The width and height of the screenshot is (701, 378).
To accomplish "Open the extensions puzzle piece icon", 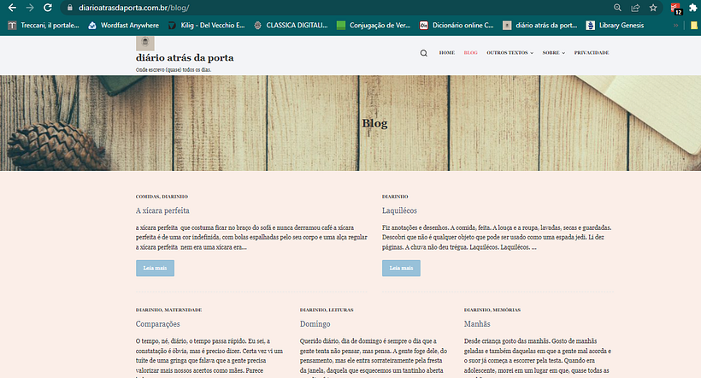I will (692, 7).
